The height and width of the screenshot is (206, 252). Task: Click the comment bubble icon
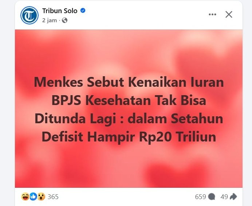click(x=212, y=197)
